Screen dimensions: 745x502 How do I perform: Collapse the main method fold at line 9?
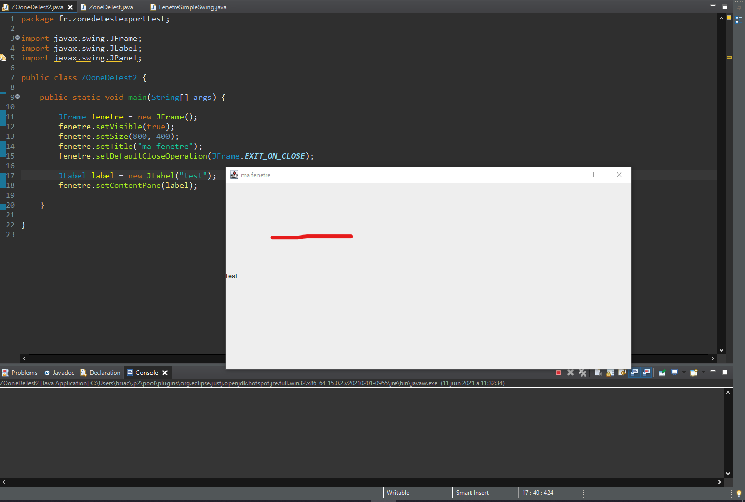17,97
